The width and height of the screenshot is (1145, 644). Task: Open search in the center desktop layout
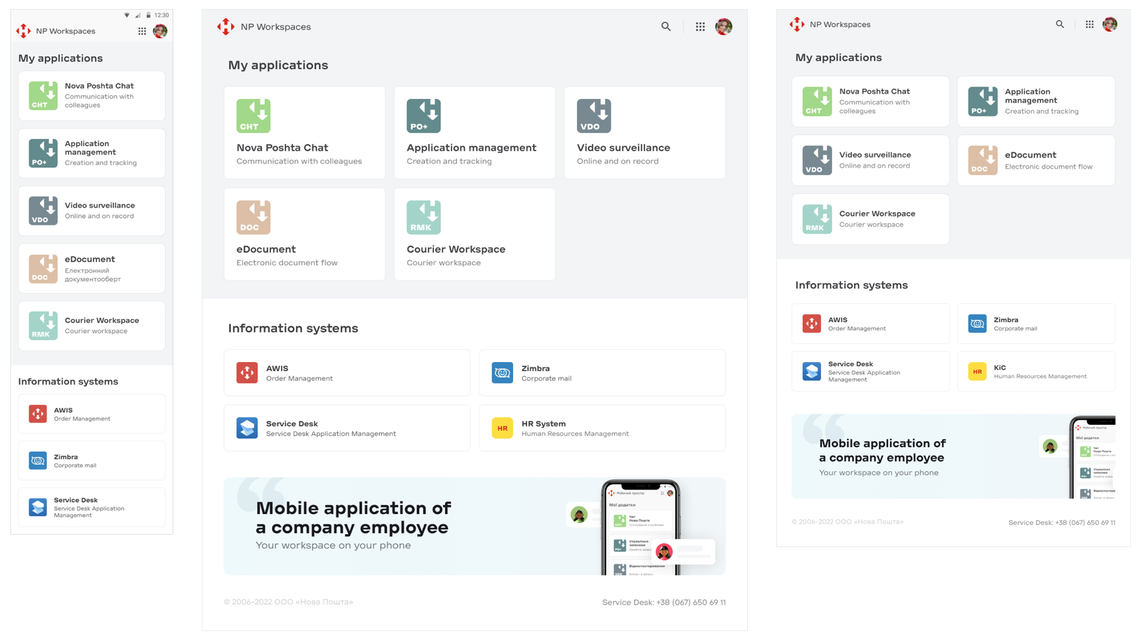(666, 27)
